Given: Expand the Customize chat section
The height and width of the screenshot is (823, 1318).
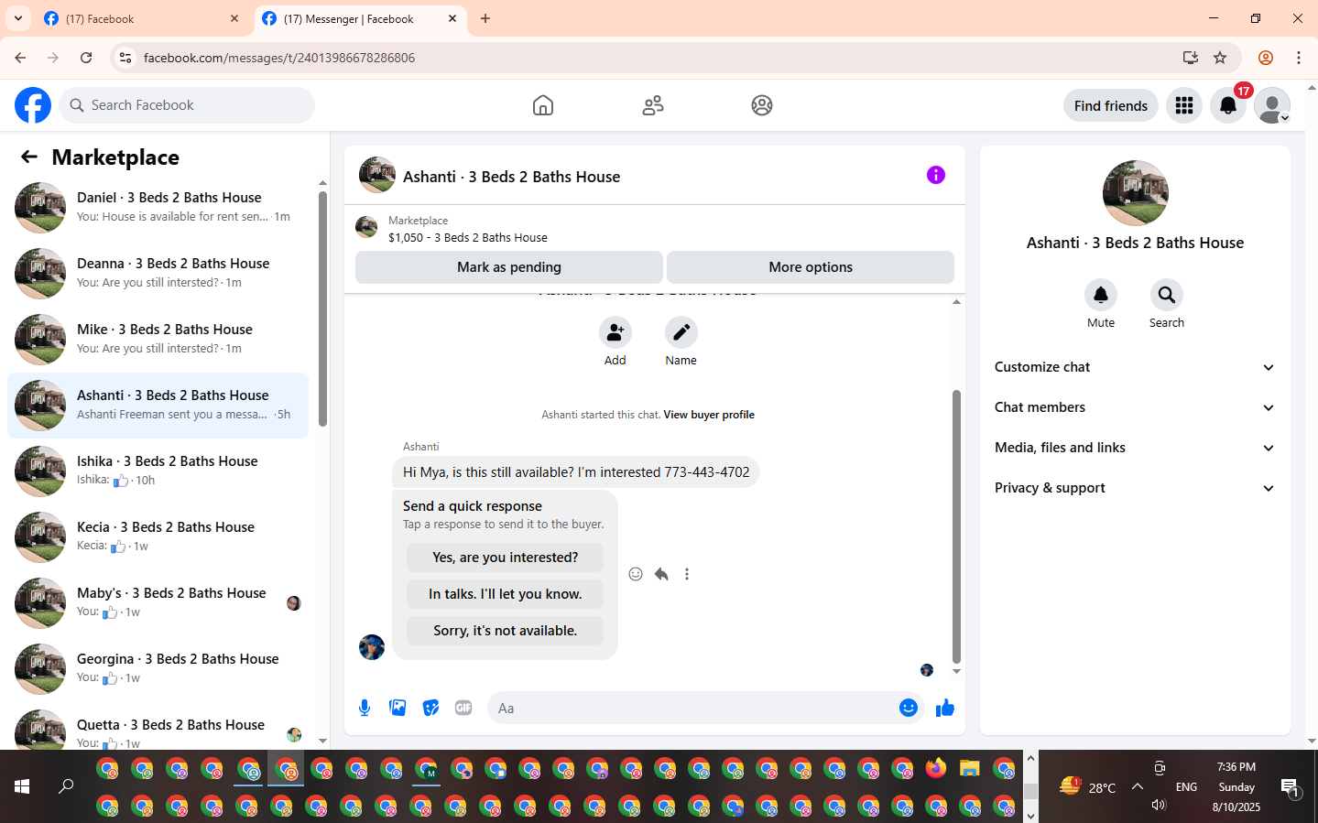Looking at the screenshot, I should coord(1135,367).
